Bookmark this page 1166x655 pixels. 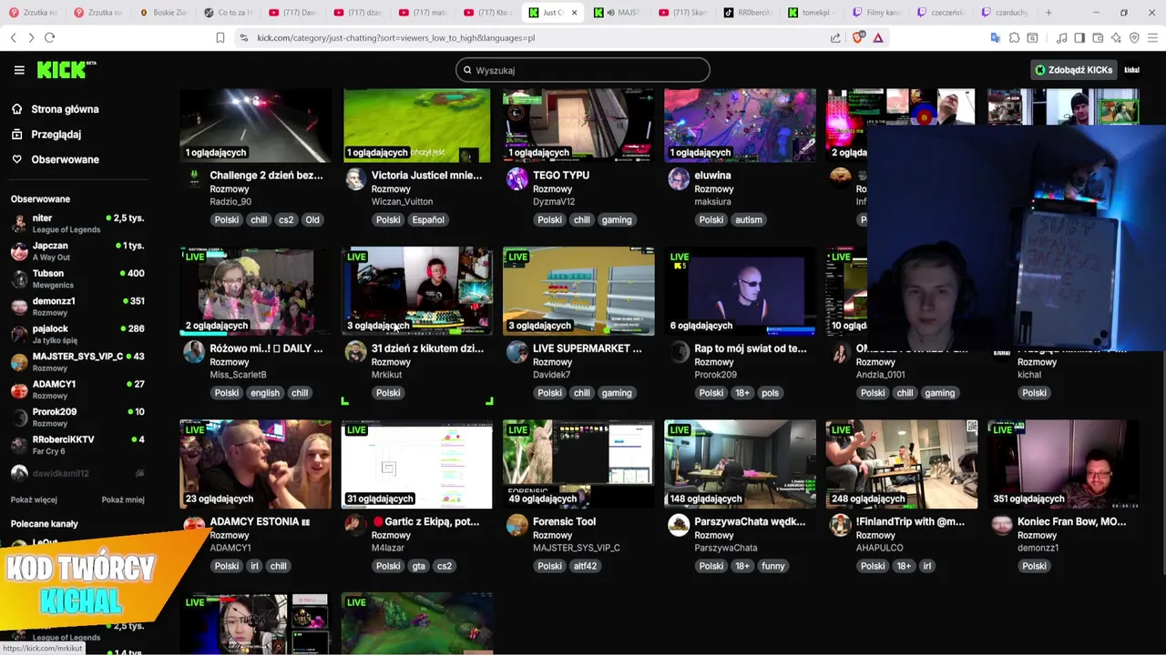click(220, 37)
